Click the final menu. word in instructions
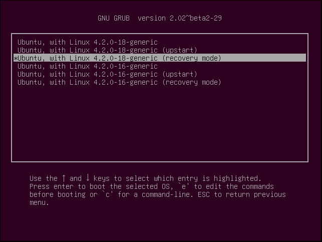Image resolution: width=322 pixels, height=242 pixels. (39, 202)
